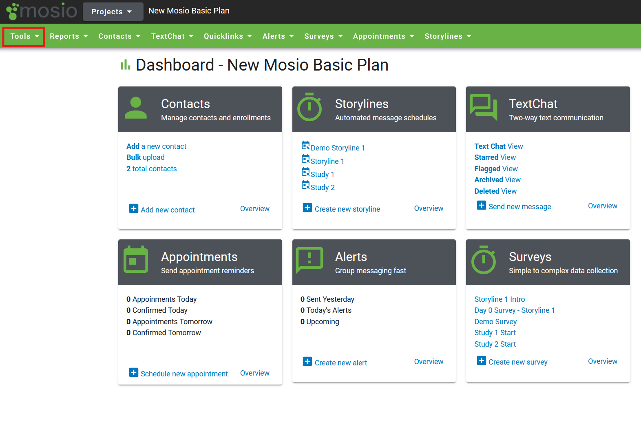641x429 pixels.
Task: Open Flagged View
Action: click(x=496, y=169)
